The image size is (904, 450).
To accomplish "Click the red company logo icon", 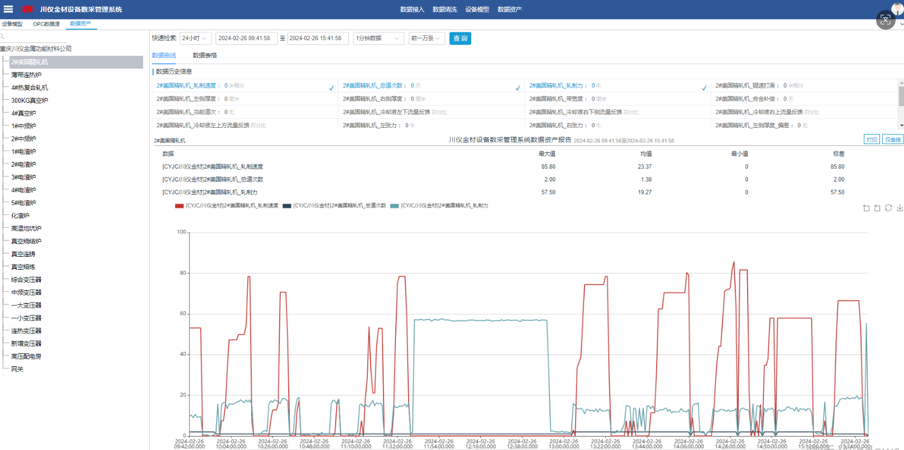I will (27, 9).
